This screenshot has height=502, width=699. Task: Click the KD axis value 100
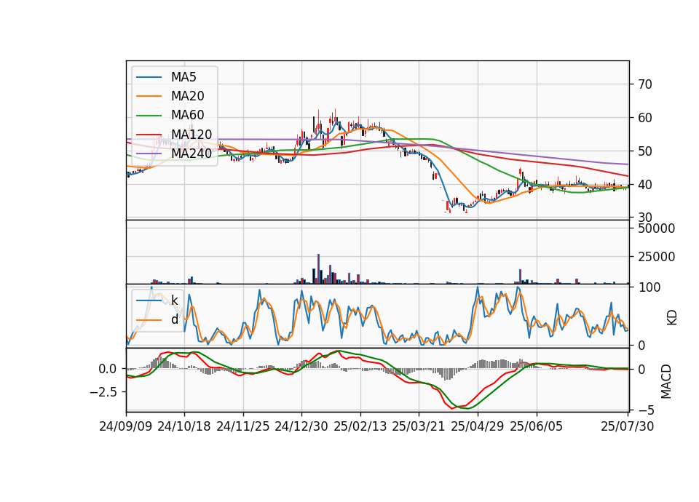click(x=649, y=287)
